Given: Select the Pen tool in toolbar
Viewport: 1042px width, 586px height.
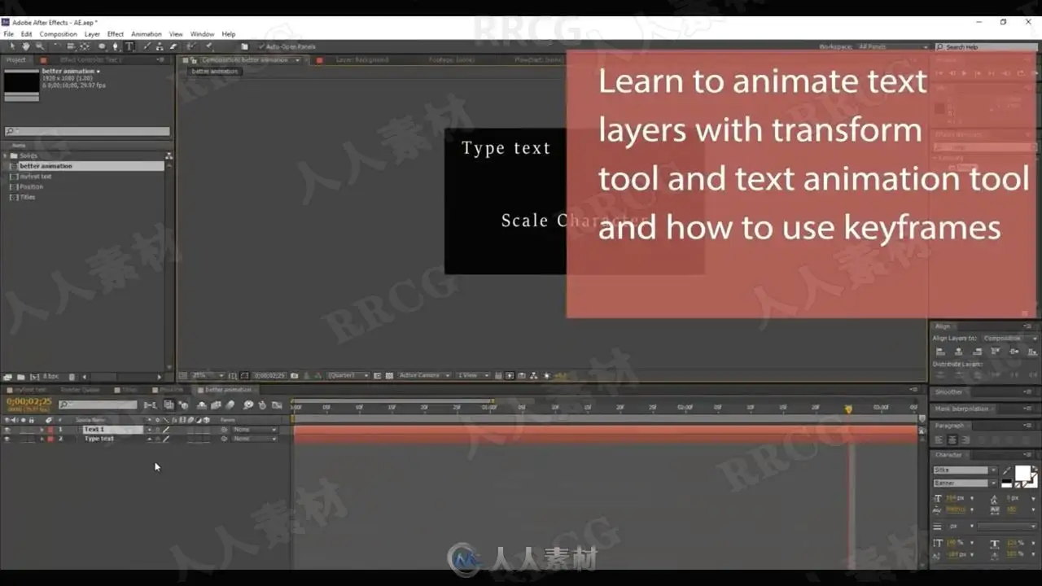Looking at the screenshot, I should click(x=115, y=46).
